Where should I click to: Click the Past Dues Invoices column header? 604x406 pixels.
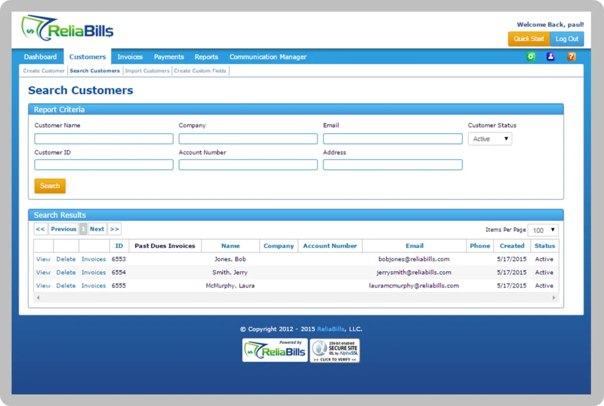pos(165,246)
